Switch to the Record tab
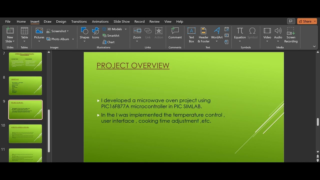 pos(139,21)
